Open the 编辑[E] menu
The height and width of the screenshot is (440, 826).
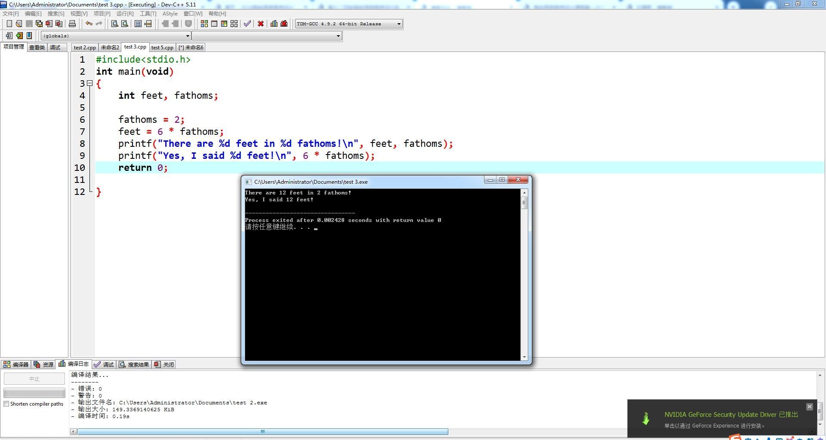(x=33, y=14)
